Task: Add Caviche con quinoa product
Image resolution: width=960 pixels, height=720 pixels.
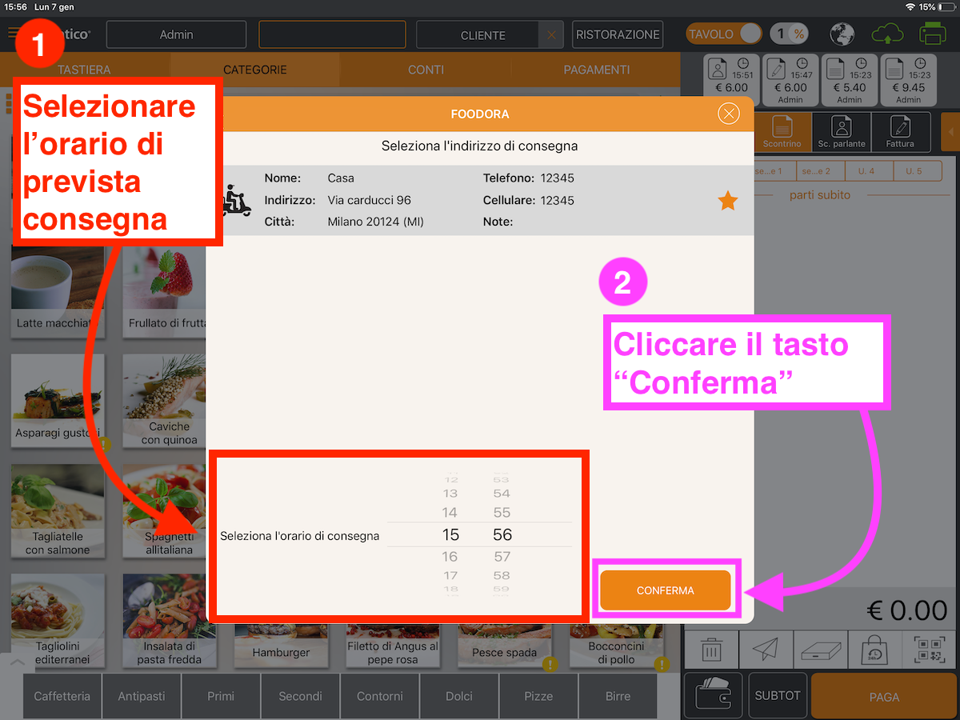Action: pyautogui.click(x=166, y=401)
